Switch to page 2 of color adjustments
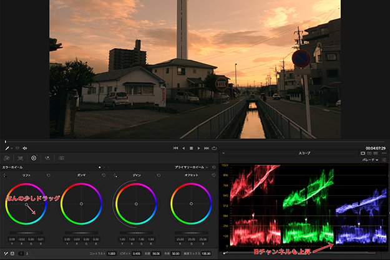This screenshot has height=260, width=390. tap(27, 255)
